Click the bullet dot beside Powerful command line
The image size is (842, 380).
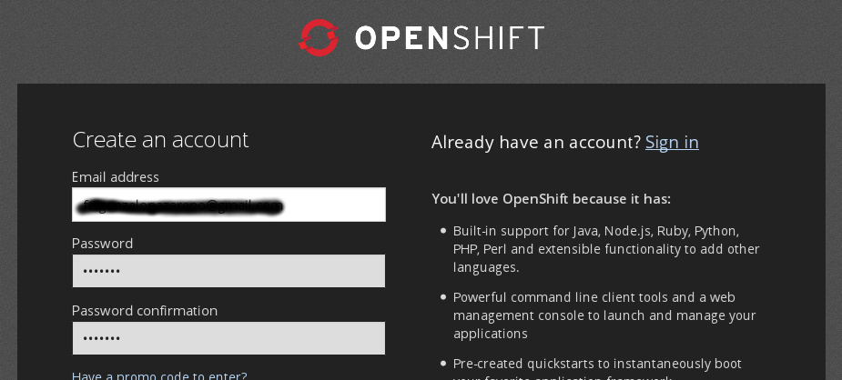(443, 297)
